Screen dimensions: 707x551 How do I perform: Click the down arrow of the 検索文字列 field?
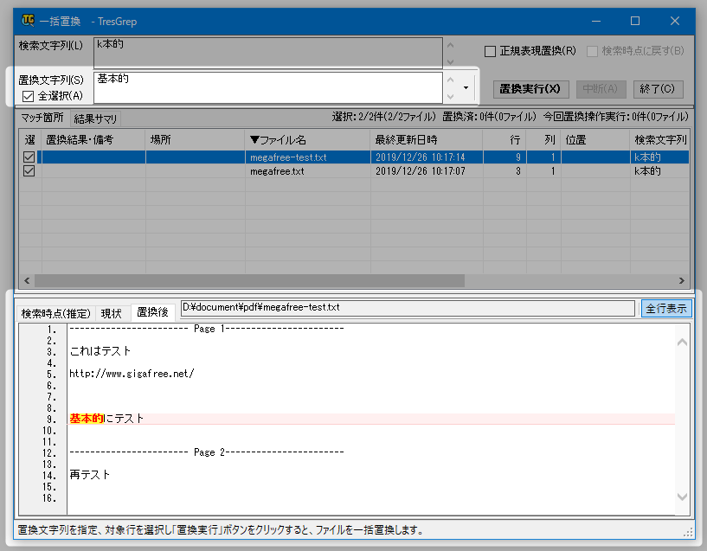click(450, 61)
